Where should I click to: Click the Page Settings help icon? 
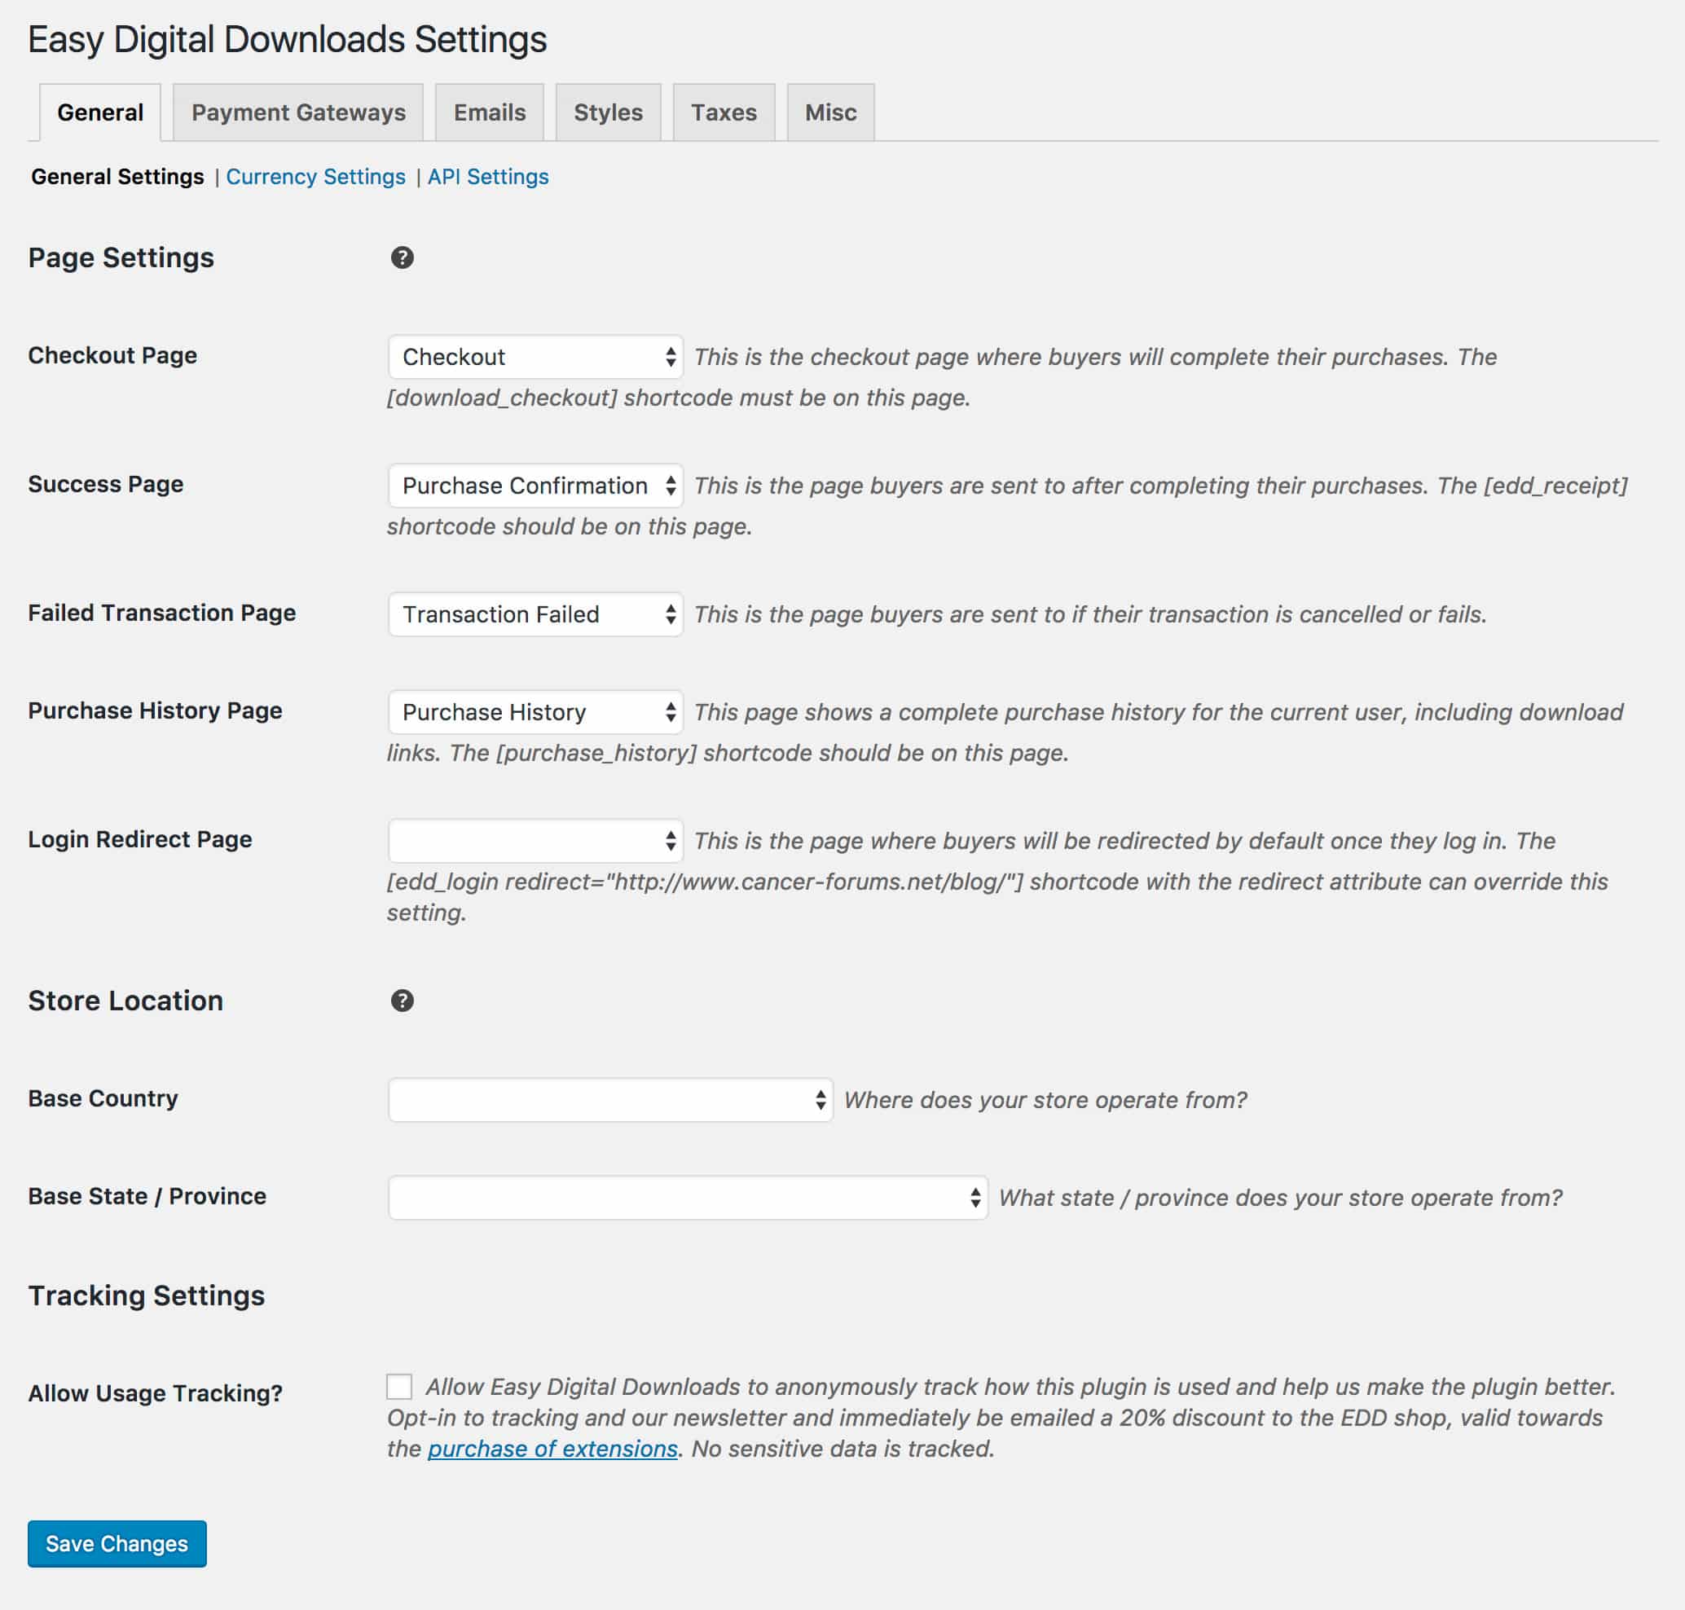[402, 257]
